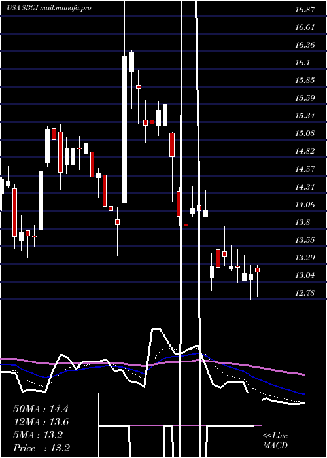The width and height of the screenshot is (327, 458).
Task: Click the 'USA SBGI mail.munafa.pro' header text
Action: pyautogui.click(x=49, y=8)
